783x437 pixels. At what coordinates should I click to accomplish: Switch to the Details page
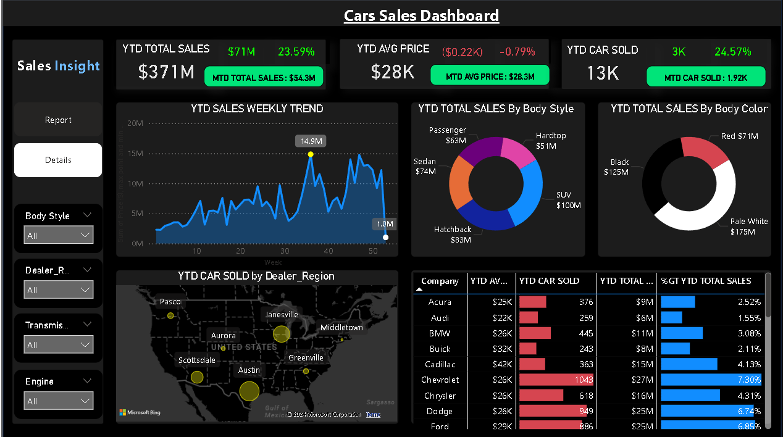pos(57,160)
